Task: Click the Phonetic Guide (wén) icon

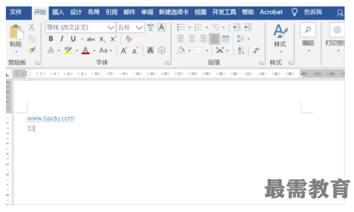Action: click(150, 27)
